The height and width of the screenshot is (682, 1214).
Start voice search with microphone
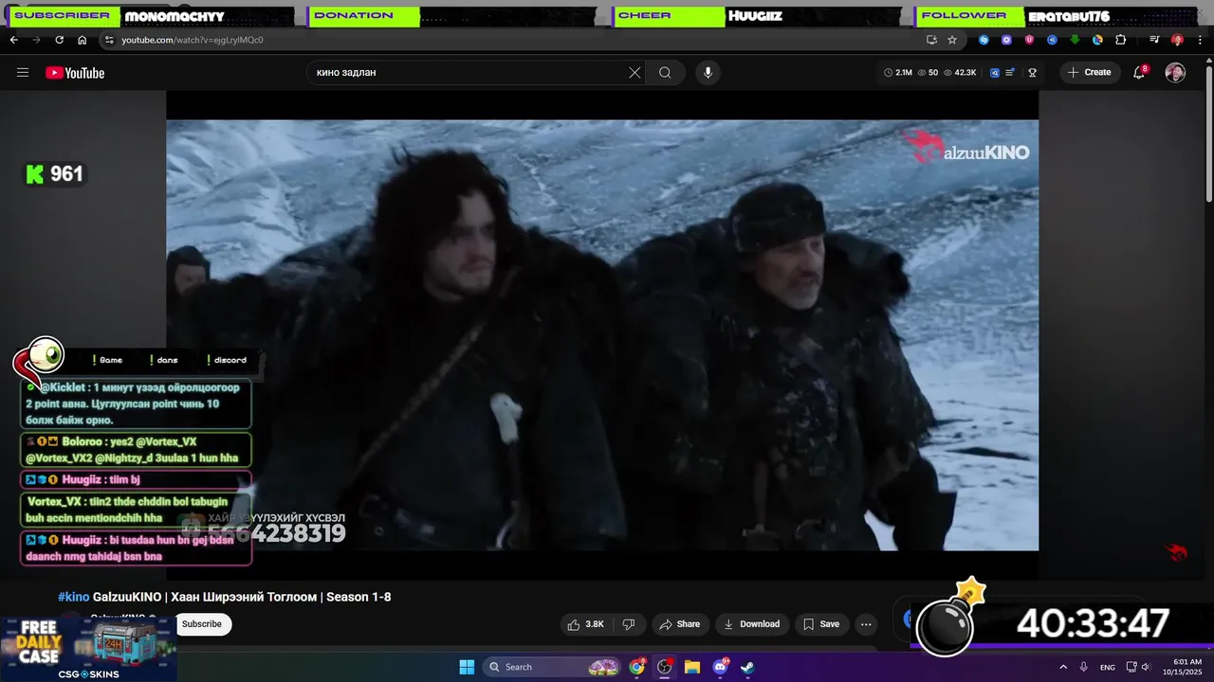pyautogui.click(x=708, y=73)
